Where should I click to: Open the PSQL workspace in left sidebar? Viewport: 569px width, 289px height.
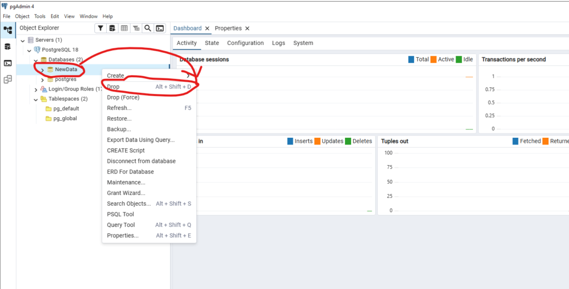(x=8, y=63)
